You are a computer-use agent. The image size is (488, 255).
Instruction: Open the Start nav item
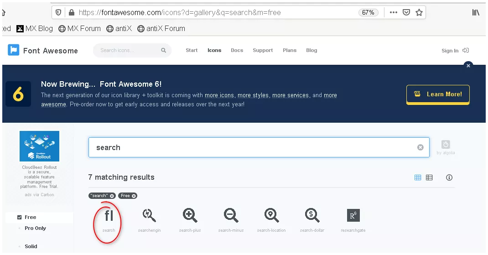[x=192, y=50]
